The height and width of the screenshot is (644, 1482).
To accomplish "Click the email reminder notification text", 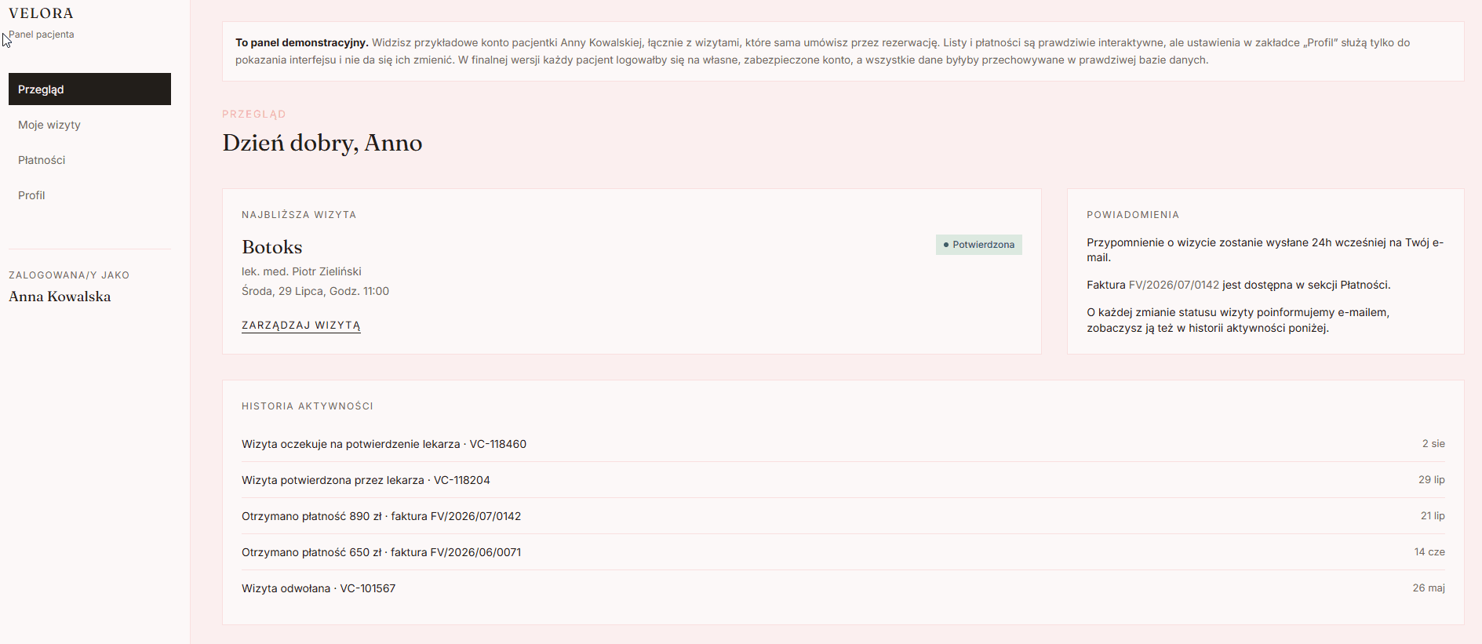I will click(1265, 250).
